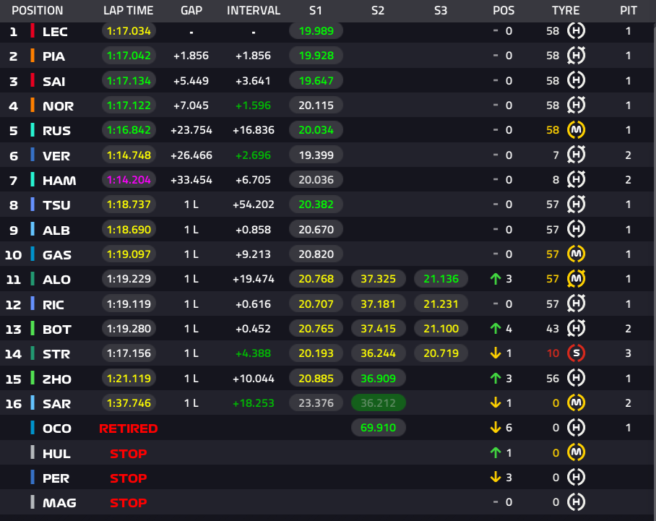Screen dimensions: 656x521
Task: Click the hard tyre icon in OCO row
Action: click(x=576, y=428)
